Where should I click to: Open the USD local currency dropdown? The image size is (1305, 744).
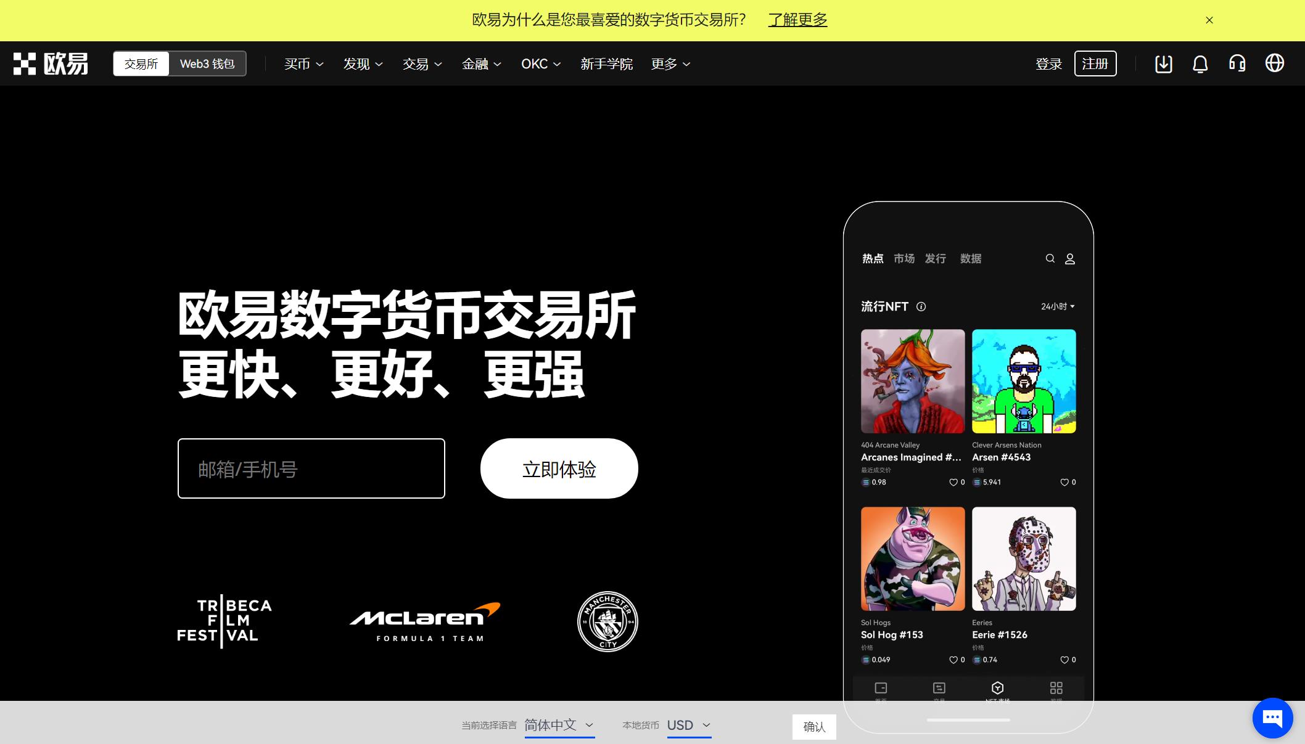[688, 726]
